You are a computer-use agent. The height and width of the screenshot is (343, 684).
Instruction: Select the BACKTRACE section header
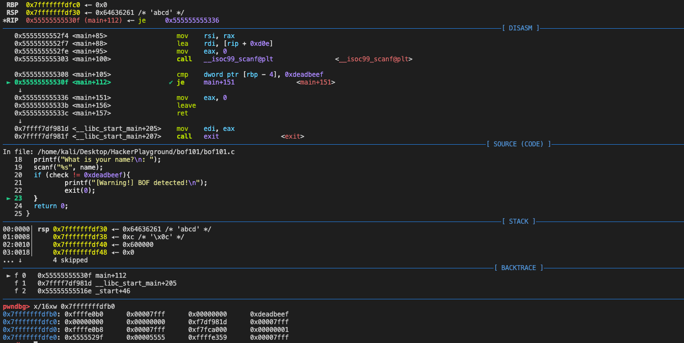tap(518, 268)
